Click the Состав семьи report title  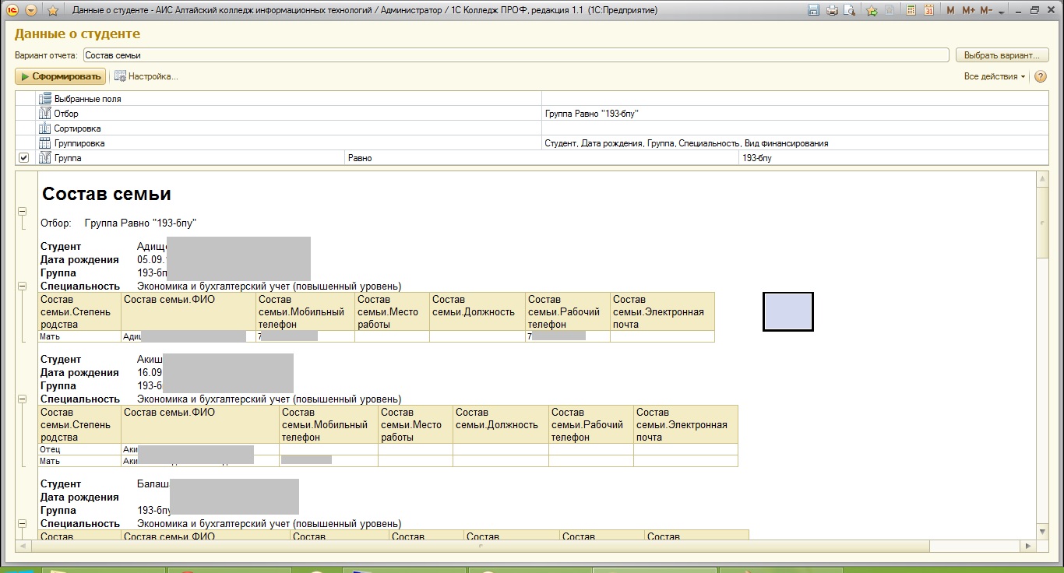[x=106, y=195]
